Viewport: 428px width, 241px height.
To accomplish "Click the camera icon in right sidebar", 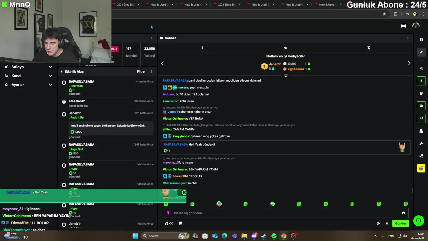I will (421, 131).
